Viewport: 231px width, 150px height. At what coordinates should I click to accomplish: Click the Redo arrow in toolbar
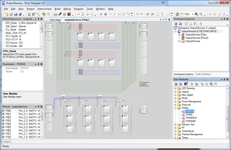[142, 14]
